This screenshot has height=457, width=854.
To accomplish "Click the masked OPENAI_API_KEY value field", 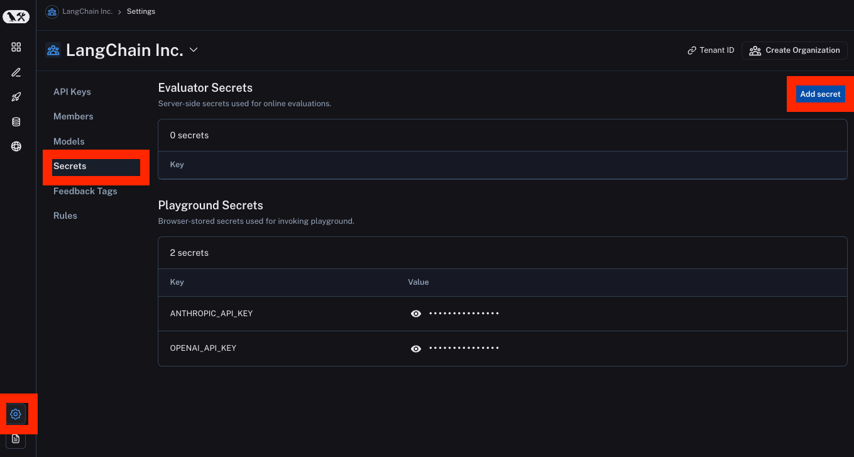I will coord(464,348).
